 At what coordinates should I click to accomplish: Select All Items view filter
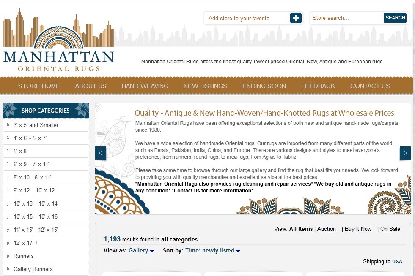301,229
